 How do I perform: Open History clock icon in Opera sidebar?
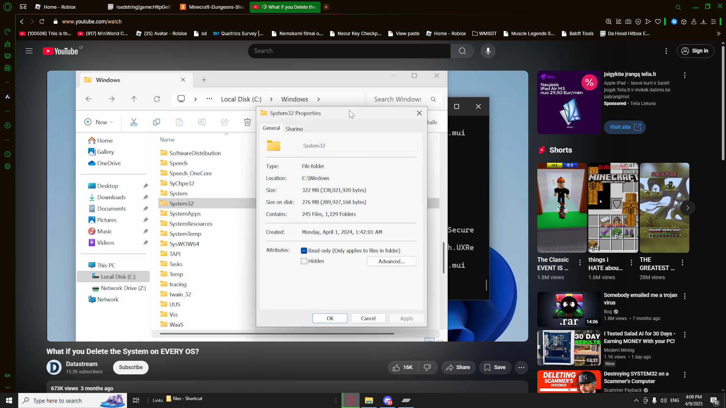8,154
